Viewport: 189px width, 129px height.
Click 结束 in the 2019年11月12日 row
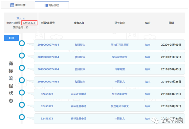pyautogui.click(x=148, y=57)
